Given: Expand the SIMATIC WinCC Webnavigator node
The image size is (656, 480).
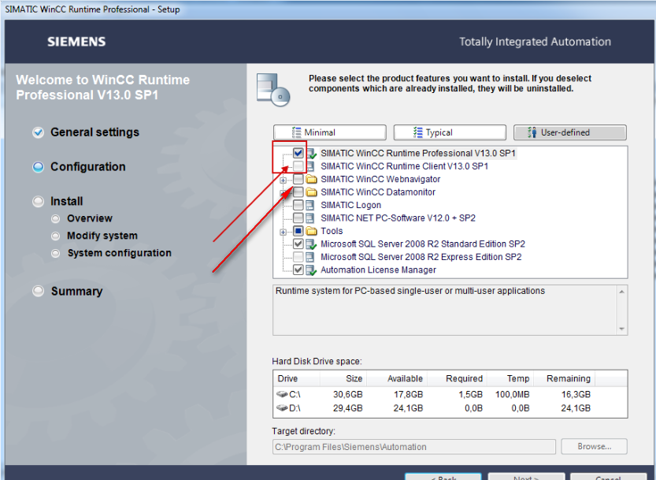Looking at the screenshot, I should (284, 180).
